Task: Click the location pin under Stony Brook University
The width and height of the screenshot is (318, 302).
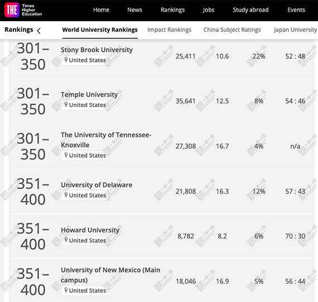Action: pyautogui.click(x=66, y=60)
